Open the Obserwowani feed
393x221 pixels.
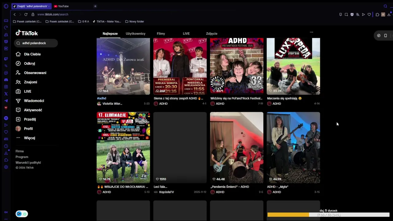click(x=31, y=73)
